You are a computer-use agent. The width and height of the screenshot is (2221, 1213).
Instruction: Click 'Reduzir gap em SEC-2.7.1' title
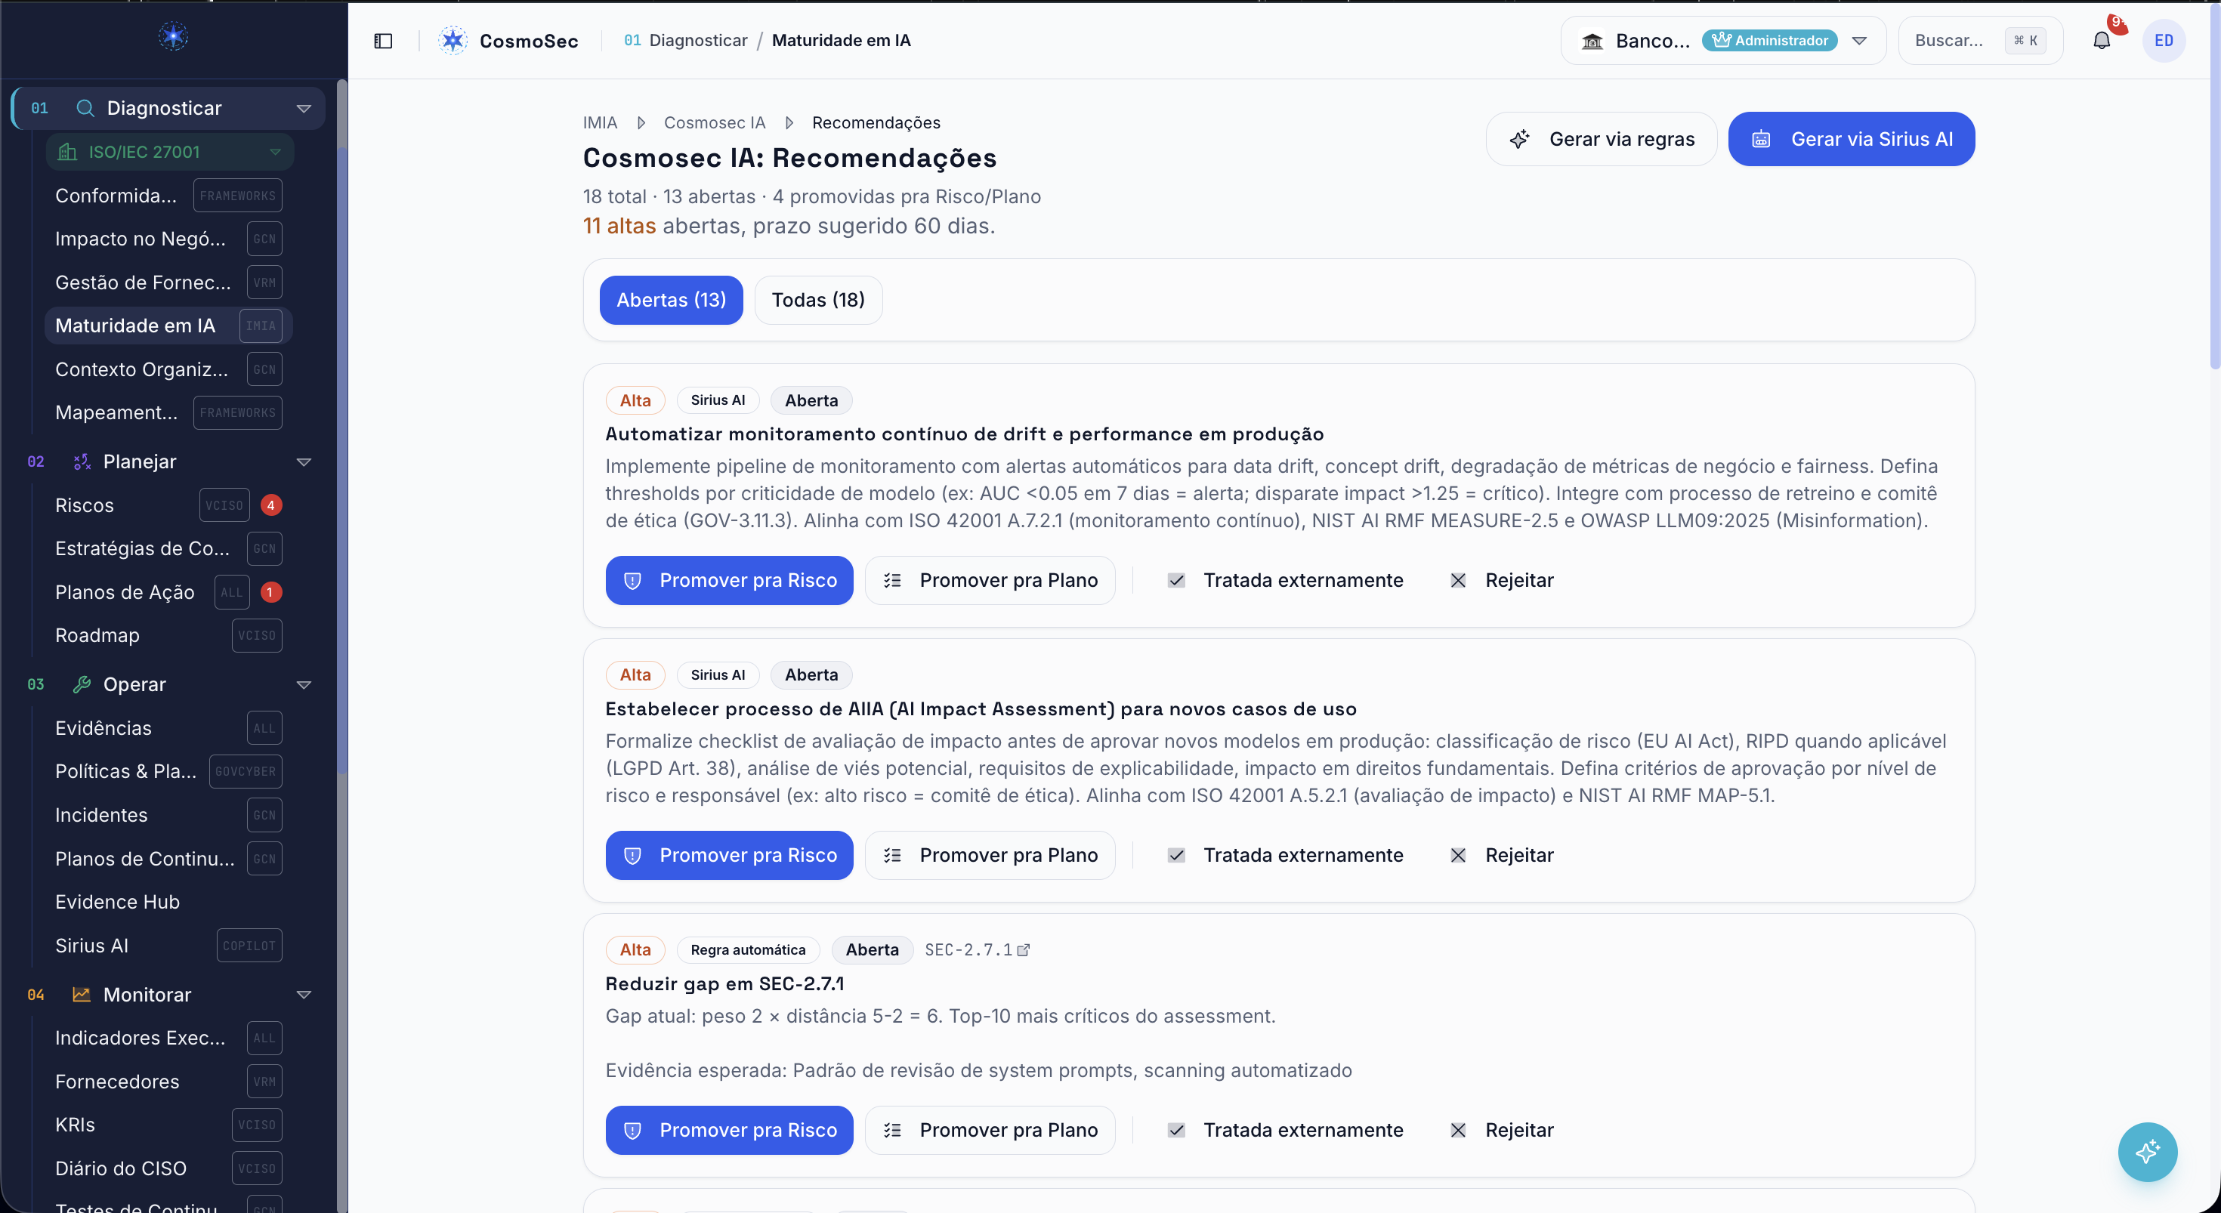pos(724,983)
